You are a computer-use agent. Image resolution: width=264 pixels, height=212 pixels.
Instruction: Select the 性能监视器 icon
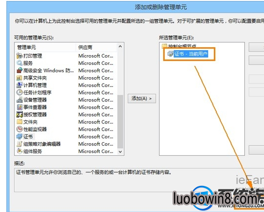pyautogui.click(x=19, y=129)
